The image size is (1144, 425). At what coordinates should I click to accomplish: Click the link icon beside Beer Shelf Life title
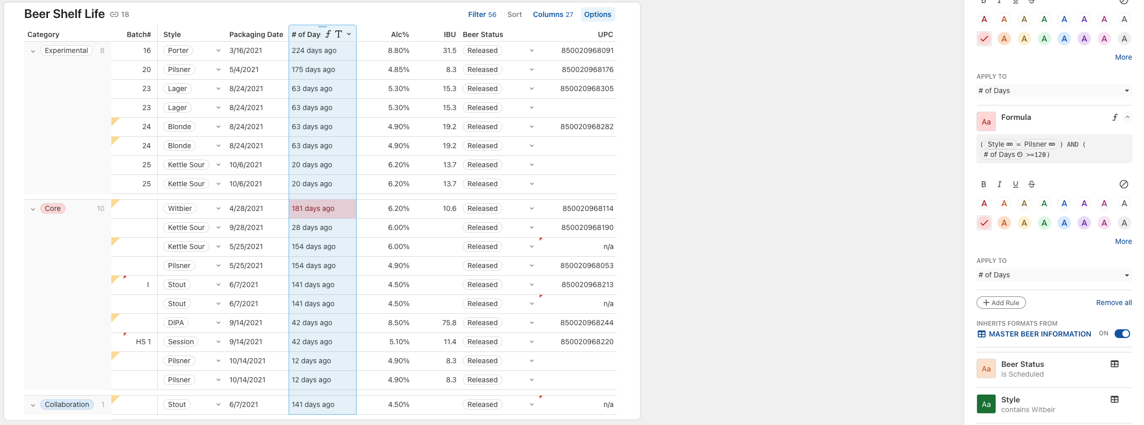pyautogui.click(x=114, y=14)
